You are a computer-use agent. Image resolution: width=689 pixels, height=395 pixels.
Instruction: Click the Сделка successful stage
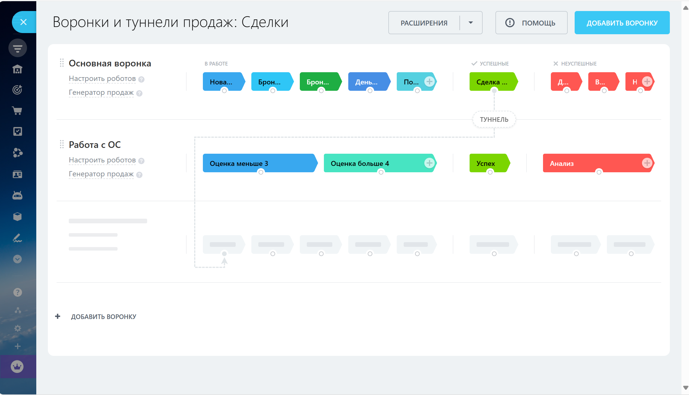coord(492,82)
